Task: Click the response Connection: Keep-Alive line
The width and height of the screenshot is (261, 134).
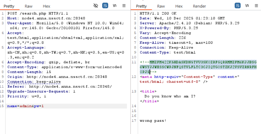Action: pos(166,48)
